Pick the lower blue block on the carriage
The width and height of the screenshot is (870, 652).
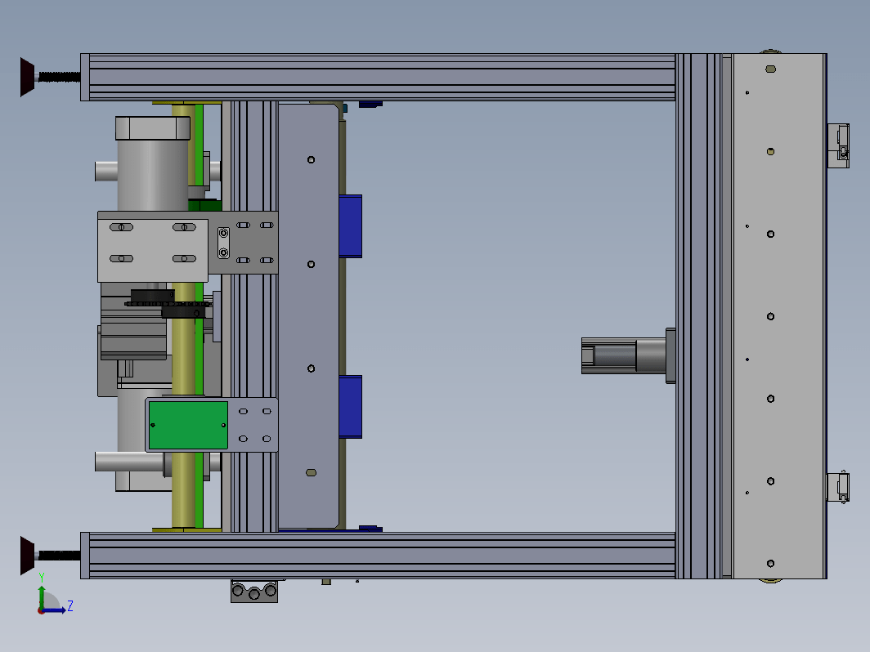(350, 407)
